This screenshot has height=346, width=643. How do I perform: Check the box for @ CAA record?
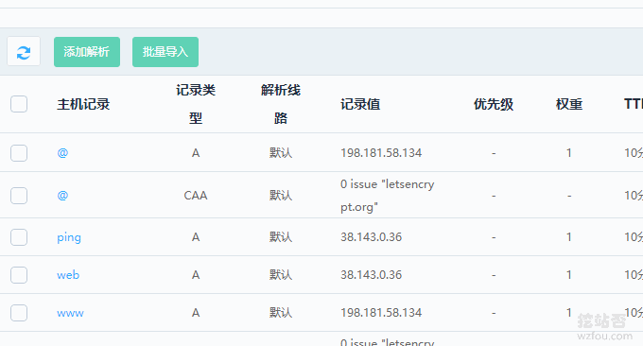(19, 196)
